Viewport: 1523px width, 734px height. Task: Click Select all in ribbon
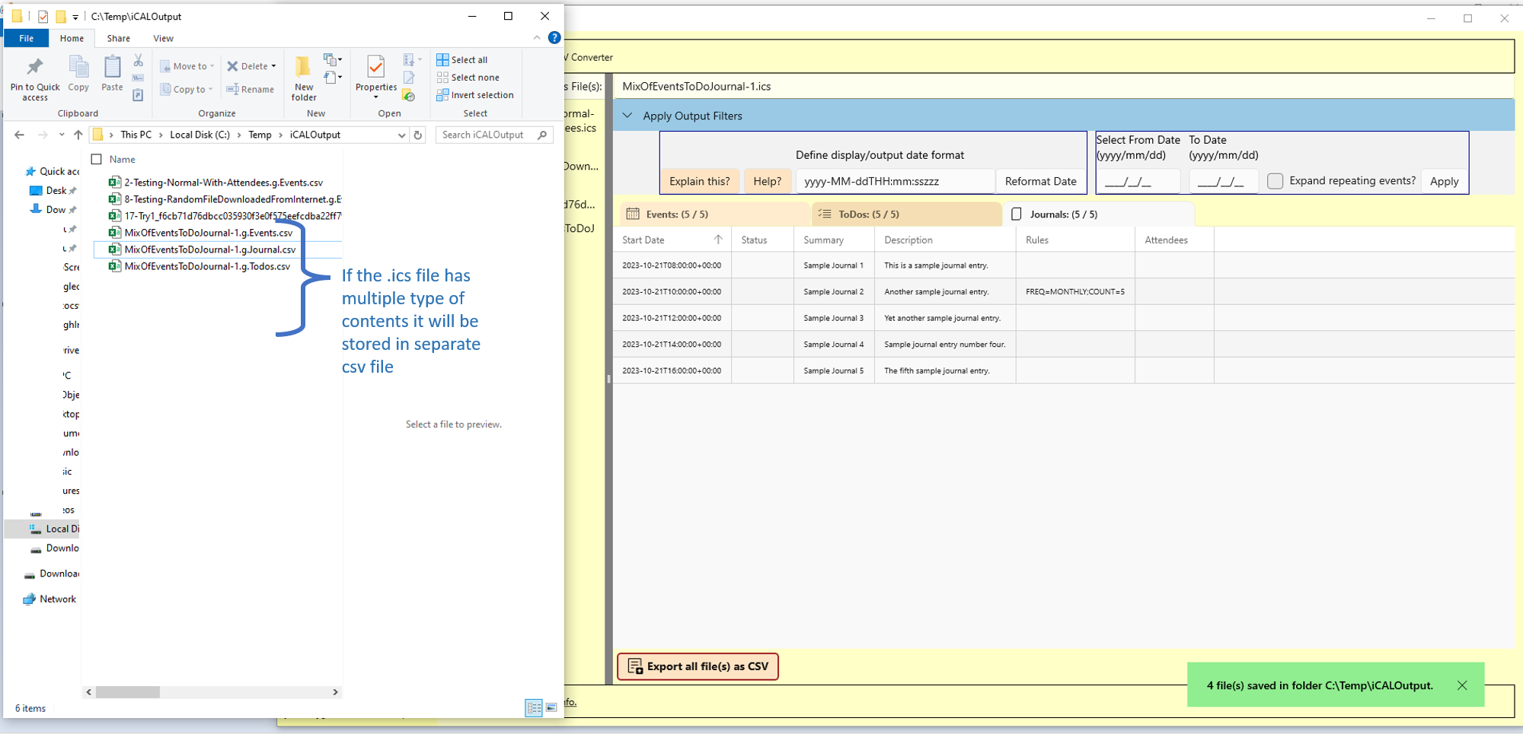point(462,59)
